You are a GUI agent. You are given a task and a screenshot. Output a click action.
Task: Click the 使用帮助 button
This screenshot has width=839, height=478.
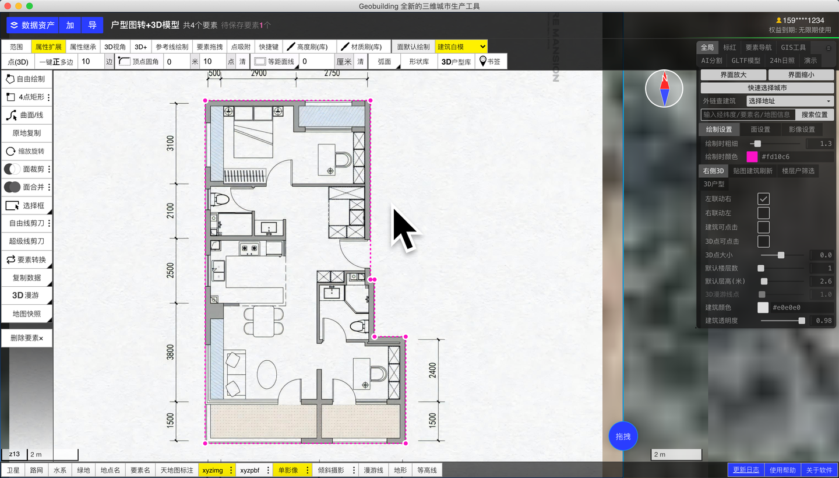[x=782, y=470]
